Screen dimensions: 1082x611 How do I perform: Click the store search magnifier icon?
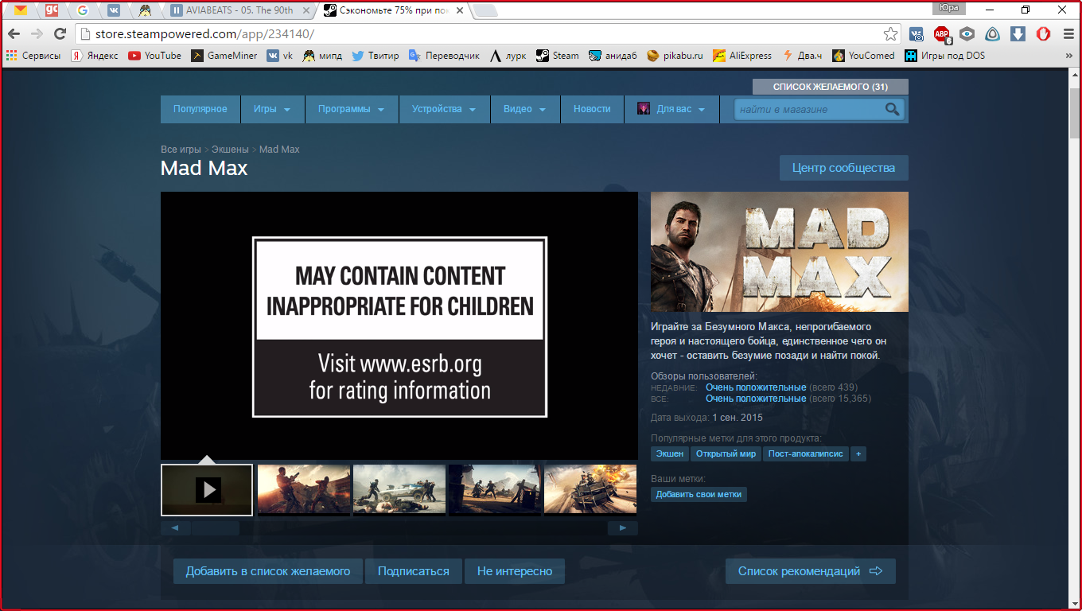tap(893, 110)
